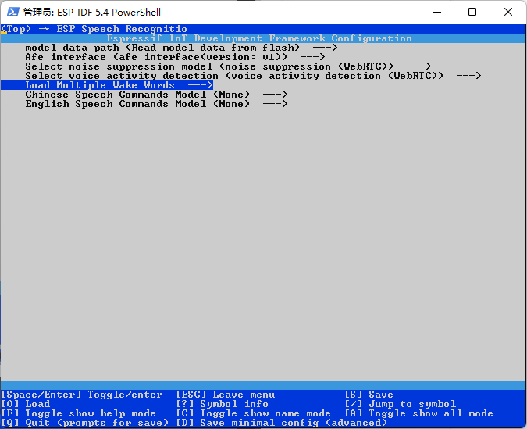Click the Espressif IoT Development Framework Configuration header
Viewport: 527px width, 429px height.
tap(259, 38)
